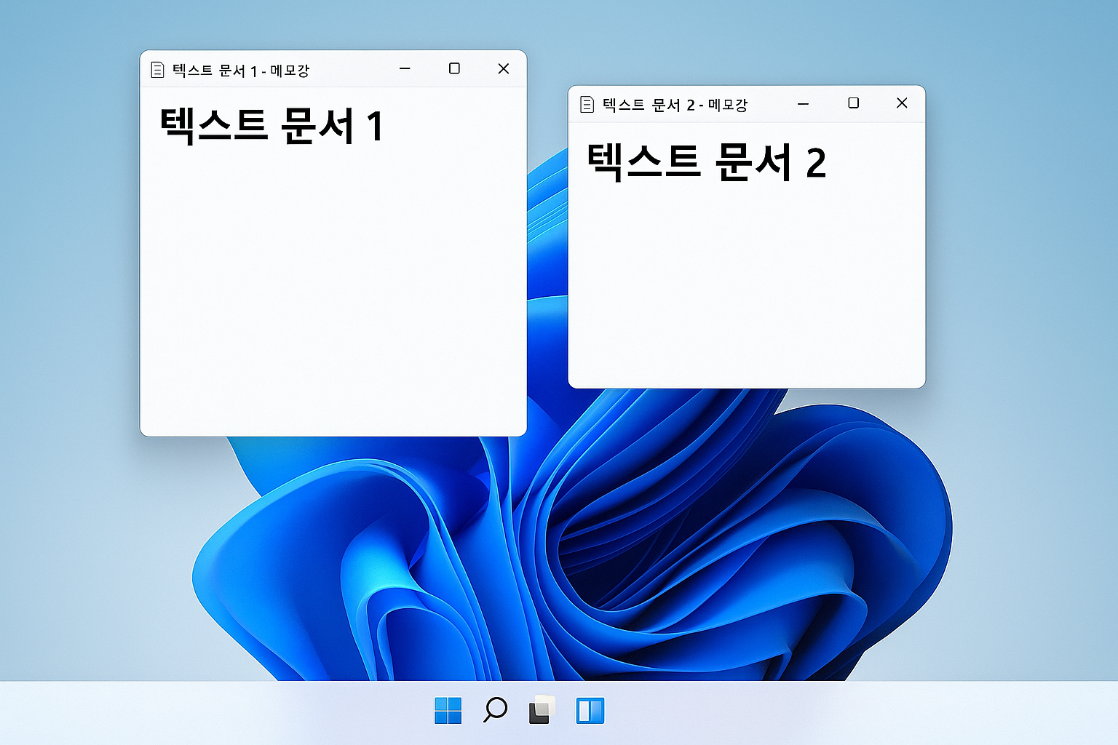Maximize the 텍스트 문서 2 window
This screenshot has width=1118, height=745.
pyautogui.click(x=853, y=103)
